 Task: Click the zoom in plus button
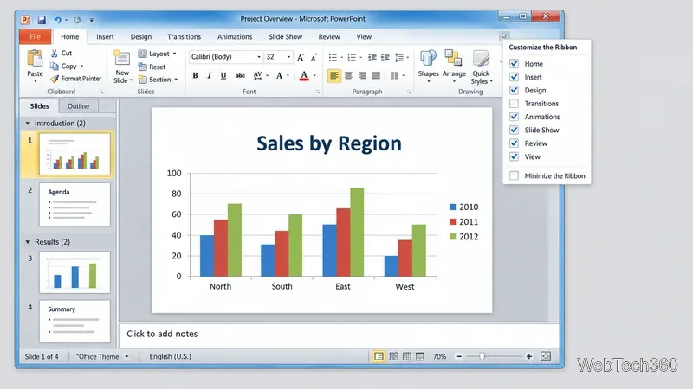[529, 356]
